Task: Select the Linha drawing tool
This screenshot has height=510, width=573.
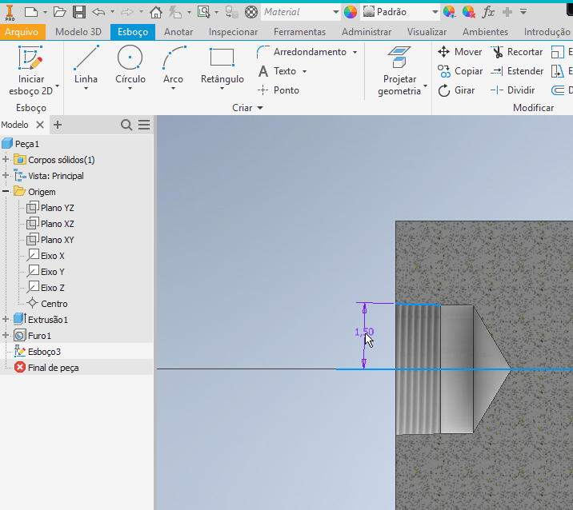Action: (86, 64)
